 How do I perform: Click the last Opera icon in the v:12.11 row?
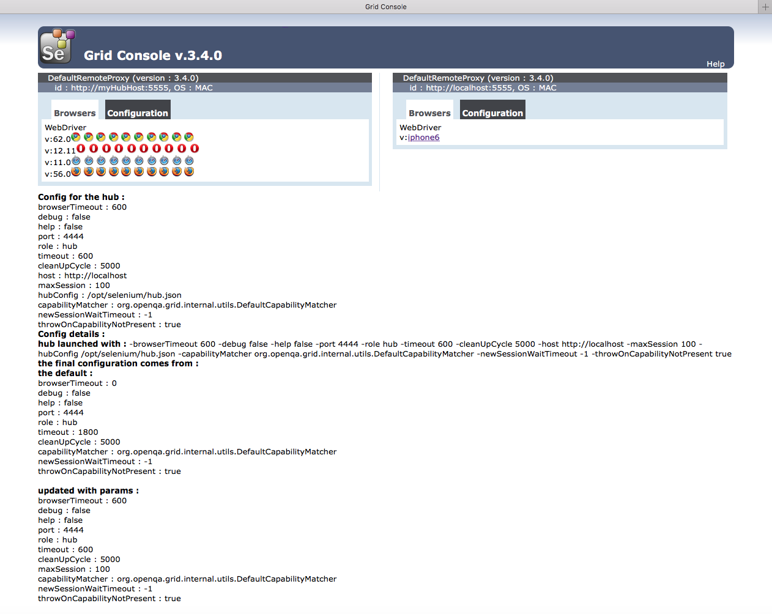(x=195, y=148)
